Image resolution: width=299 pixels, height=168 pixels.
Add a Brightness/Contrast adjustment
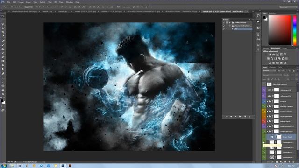coord(270,55)
